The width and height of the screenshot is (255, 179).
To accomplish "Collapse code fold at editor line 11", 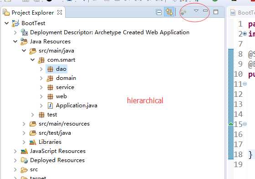I will [245, 84].
